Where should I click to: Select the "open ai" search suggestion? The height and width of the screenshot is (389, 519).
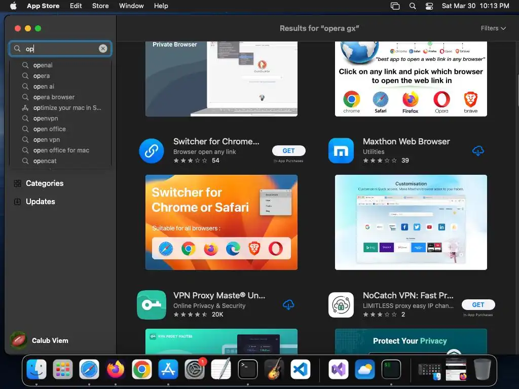tap(60, 86)
